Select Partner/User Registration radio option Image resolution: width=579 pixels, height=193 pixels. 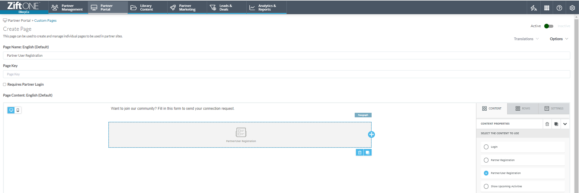[486, 173]
